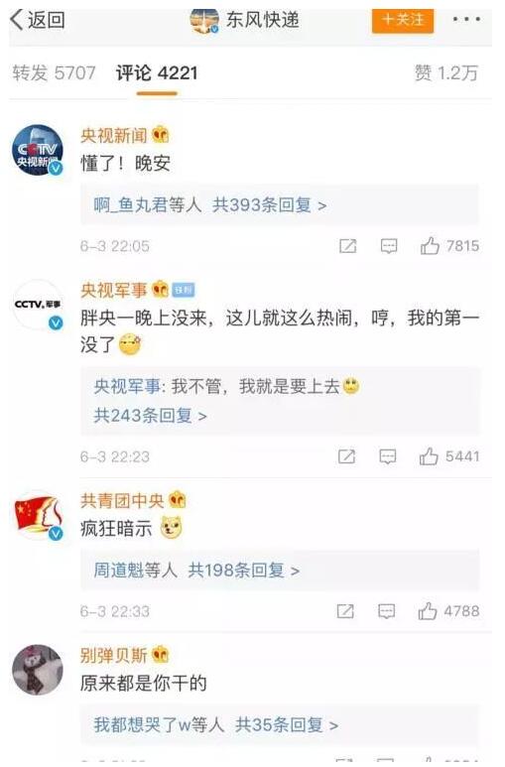Follow 东风快递 with the +关注 button
Screen dimensions: 505x767
(402, 20)
